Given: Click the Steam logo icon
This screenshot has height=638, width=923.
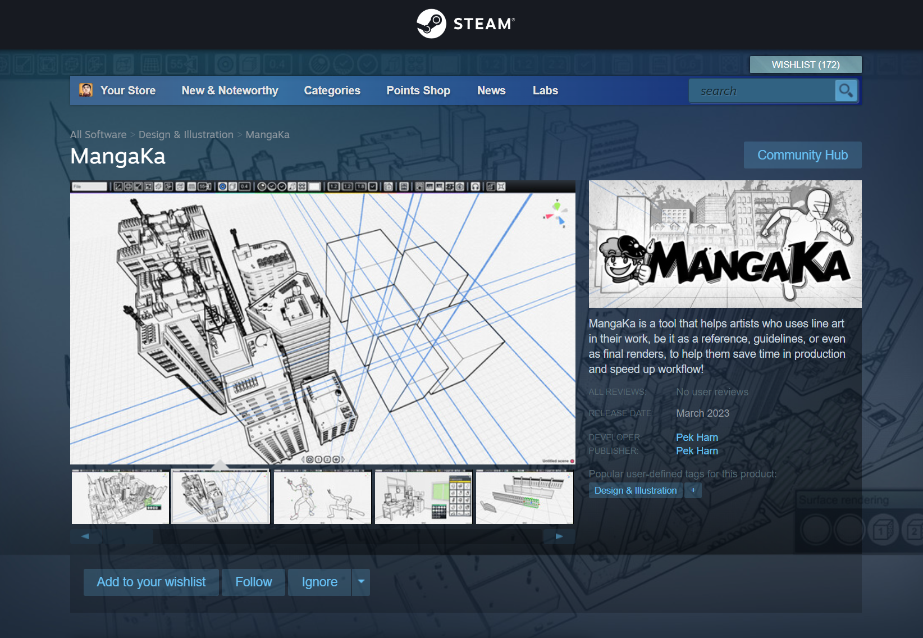Looking at the screenshot, I should click(432, 23).
